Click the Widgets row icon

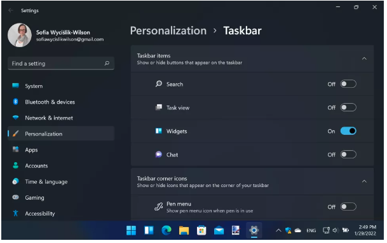point(159,131)
